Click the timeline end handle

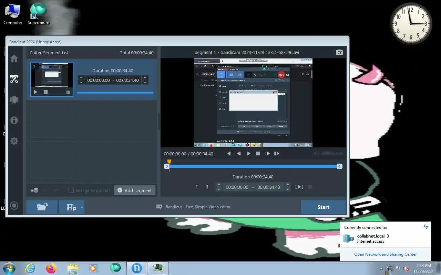point(340,166)
